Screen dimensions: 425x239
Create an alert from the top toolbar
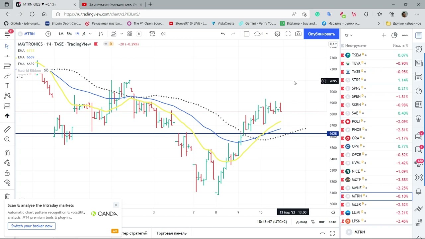click(152, 34)
